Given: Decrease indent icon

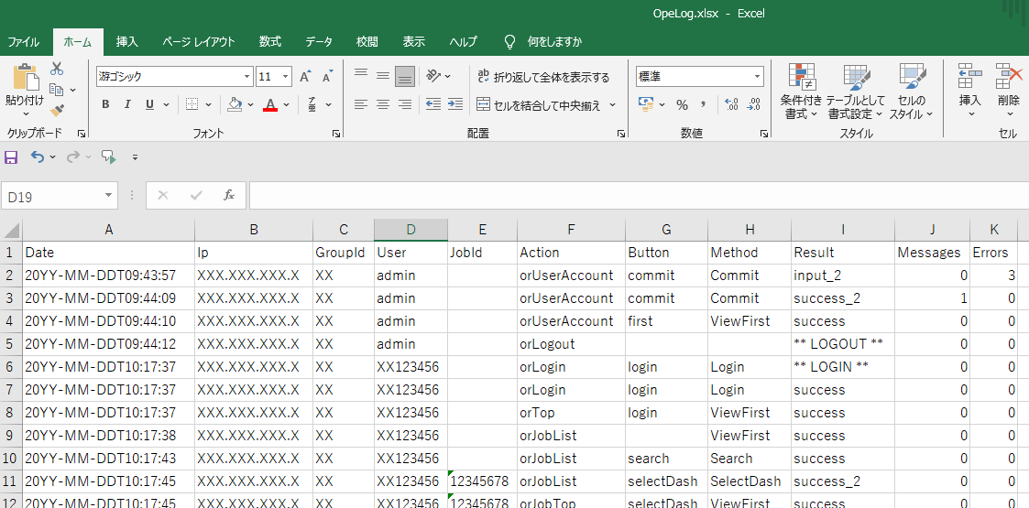Looking at the screenshot, I should (x=433, y=104).
